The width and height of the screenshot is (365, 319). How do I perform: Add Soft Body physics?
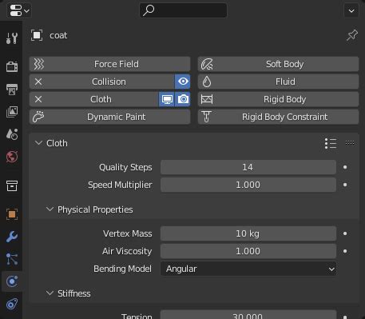tap(278, 64)
